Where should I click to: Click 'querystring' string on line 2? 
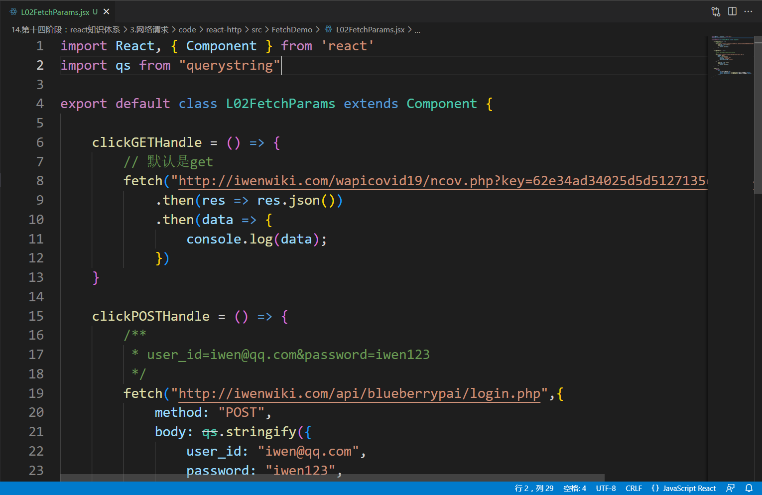[x=229, y=65]
